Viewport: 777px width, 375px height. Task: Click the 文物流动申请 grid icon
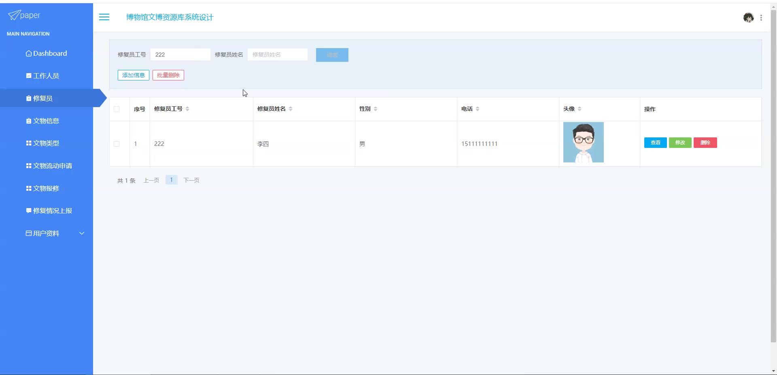tap(29, 166)
